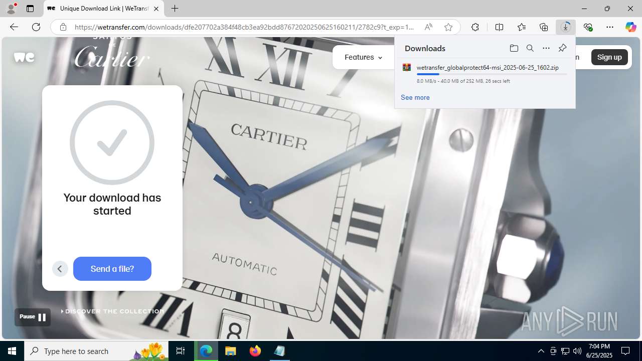The width and height of the screenshot is (642, 361).
Task: Add this page to favorites star
Action: (448, 27)
